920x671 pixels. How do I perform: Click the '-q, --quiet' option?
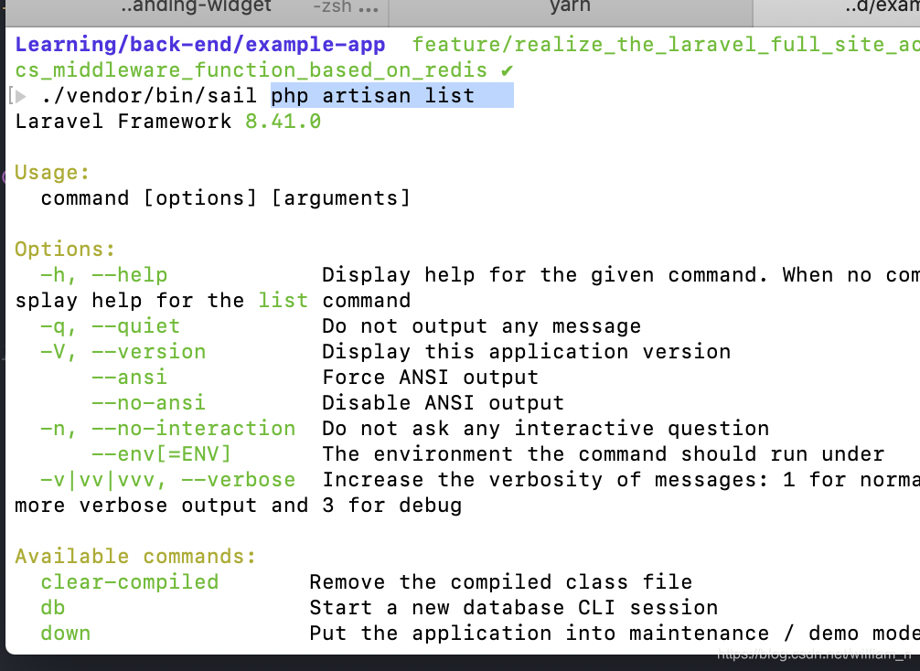tap(111, 326)
